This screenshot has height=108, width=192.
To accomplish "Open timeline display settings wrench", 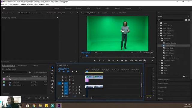I will 76,71.
